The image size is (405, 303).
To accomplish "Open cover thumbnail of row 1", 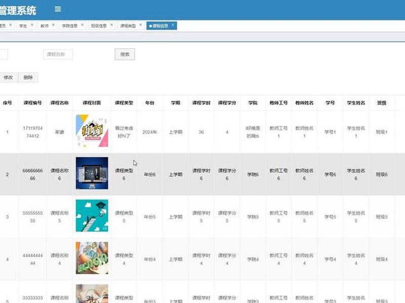I will (x=92, y=131).
